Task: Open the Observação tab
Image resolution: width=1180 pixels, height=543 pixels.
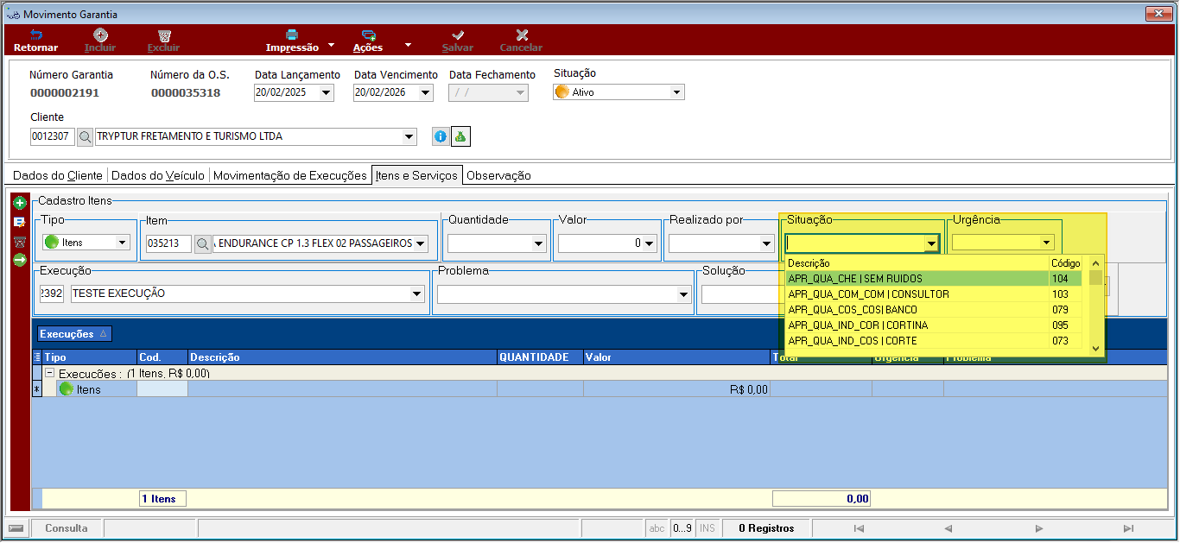Action: 498,175
